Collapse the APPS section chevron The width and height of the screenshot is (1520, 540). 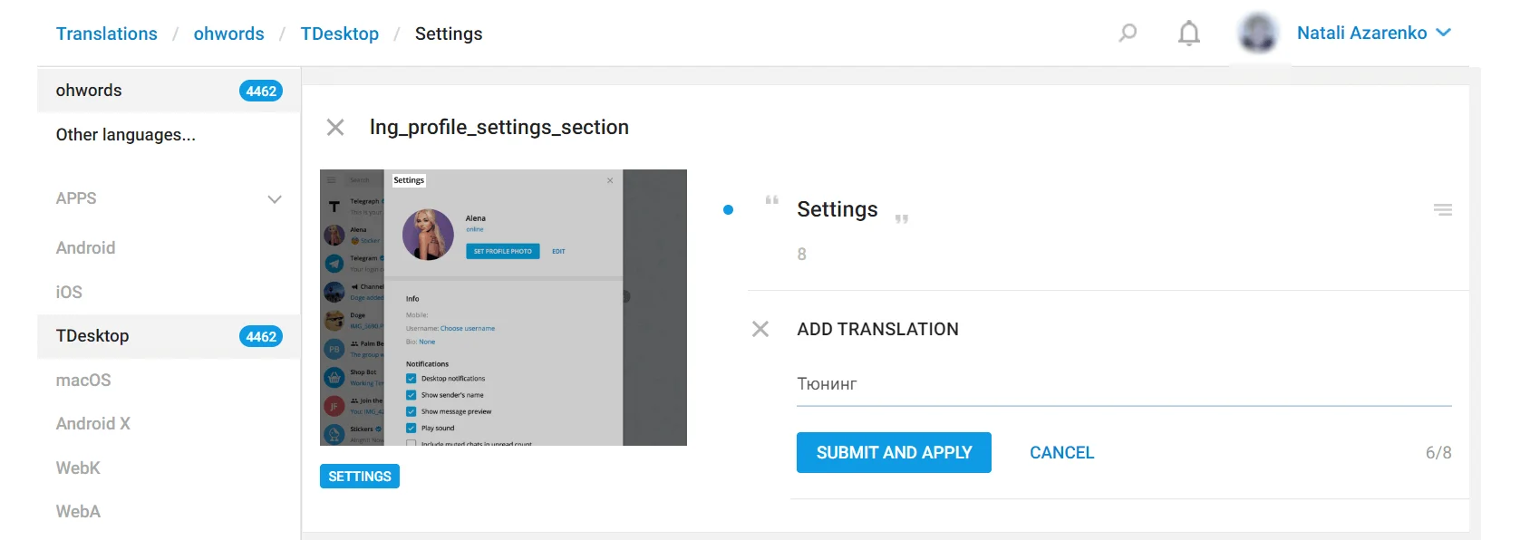274,199
